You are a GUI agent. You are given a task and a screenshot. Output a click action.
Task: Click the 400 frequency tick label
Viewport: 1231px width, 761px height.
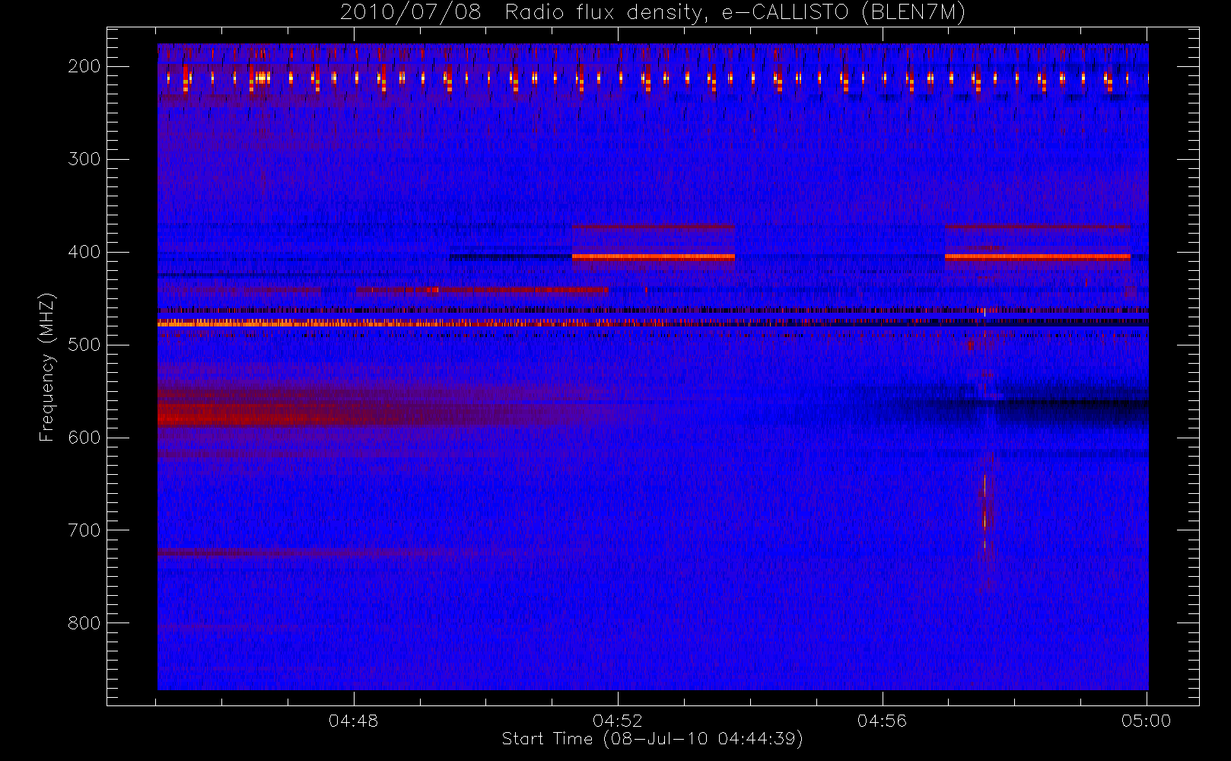pyautogui.click(x=84, y=252)
